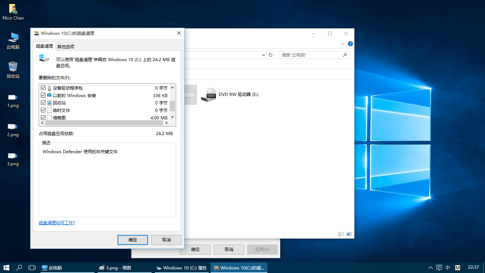Click the 以前的 Windows 安装 row icon
Screen dimensions: 485x273
click(x=49, y=95)
